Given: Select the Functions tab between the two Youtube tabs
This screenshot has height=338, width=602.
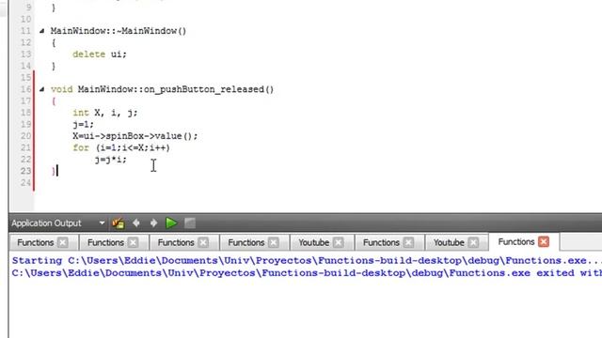Looking at the screenshot, I should click(381, 242).
